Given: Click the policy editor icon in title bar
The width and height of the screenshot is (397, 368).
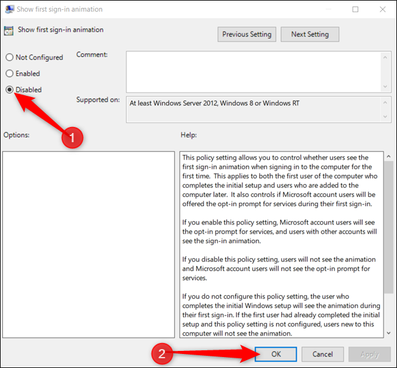Looking at the screenshot, I should tap(9, 9).
